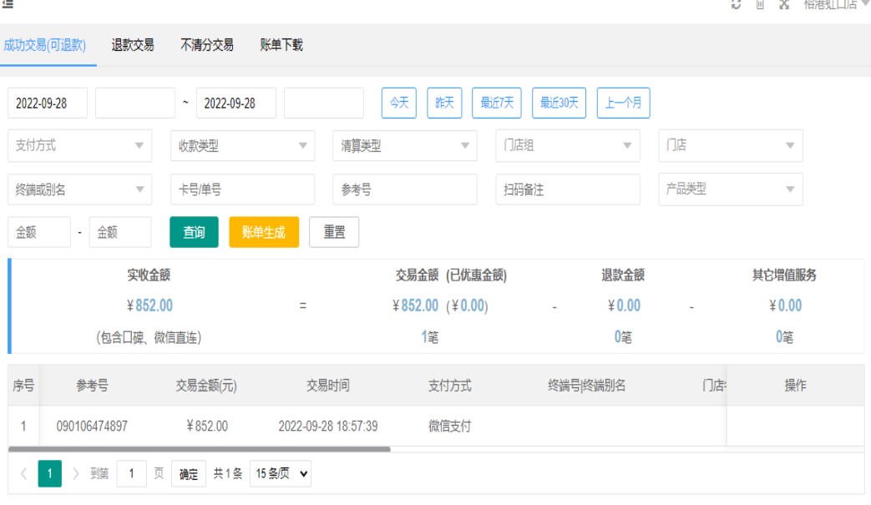Click the orange 账单生成 button
871x505 pixels.
pos(264,233)
